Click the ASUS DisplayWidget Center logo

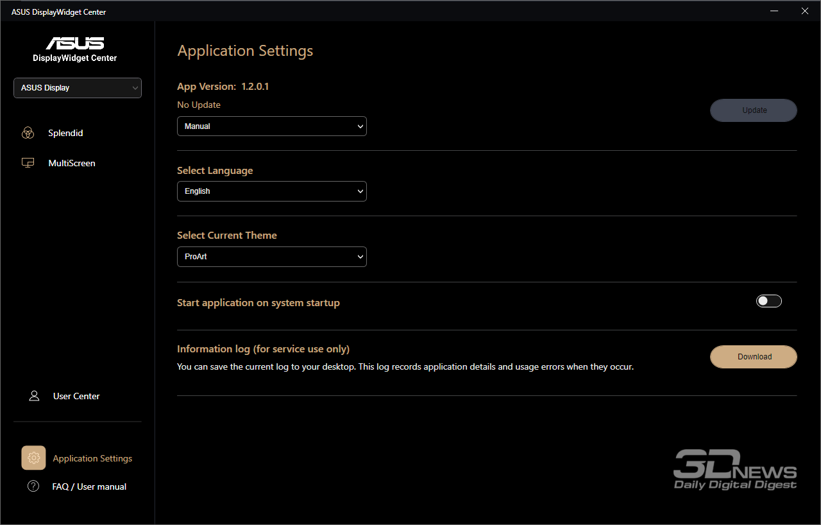[x=75, y=49]
